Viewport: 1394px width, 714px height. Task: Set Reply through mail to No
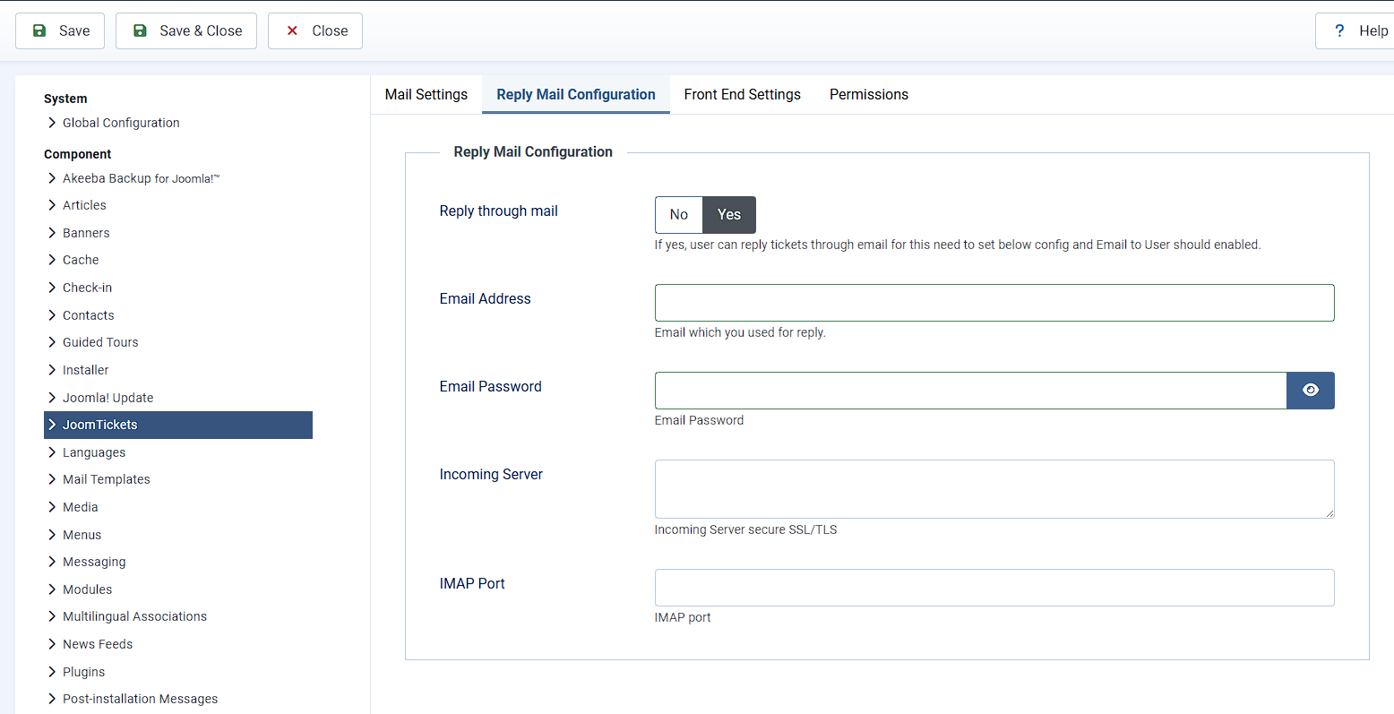click(679, 215)
